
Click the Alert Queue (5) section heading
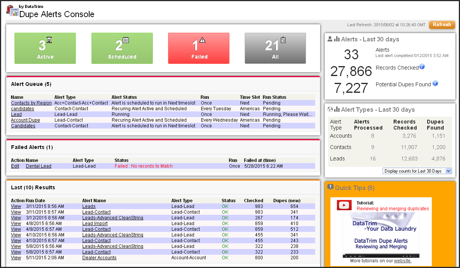pos(31,84)
